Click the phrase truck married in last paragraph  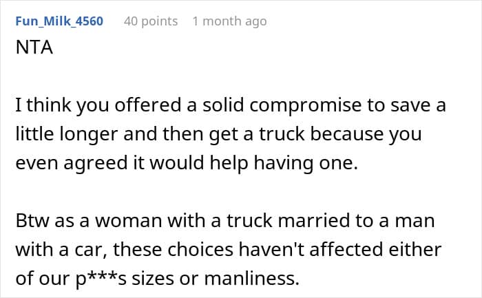click(x=289, y=221)
